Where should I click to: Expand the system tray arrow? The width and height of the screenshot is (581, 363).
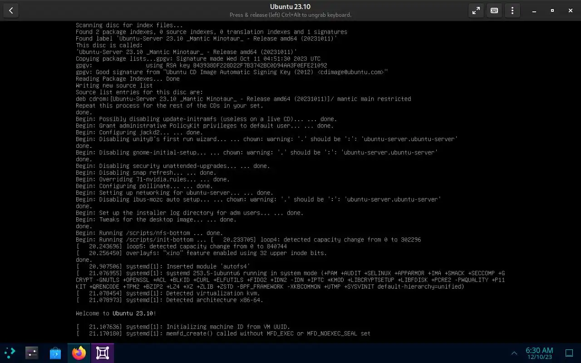pyautogui.click(x=514, y=353)
